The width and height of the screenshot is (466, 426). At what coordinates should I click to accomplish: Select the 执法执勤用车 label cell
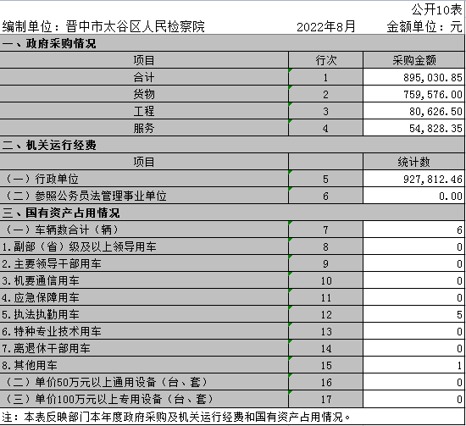144,314
